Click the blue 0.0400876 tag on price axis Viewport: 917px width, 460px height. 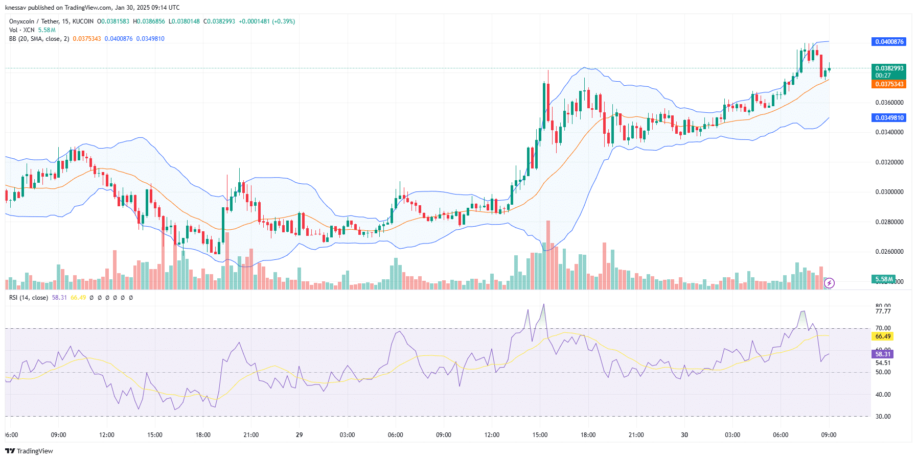(x=889, y=42)
